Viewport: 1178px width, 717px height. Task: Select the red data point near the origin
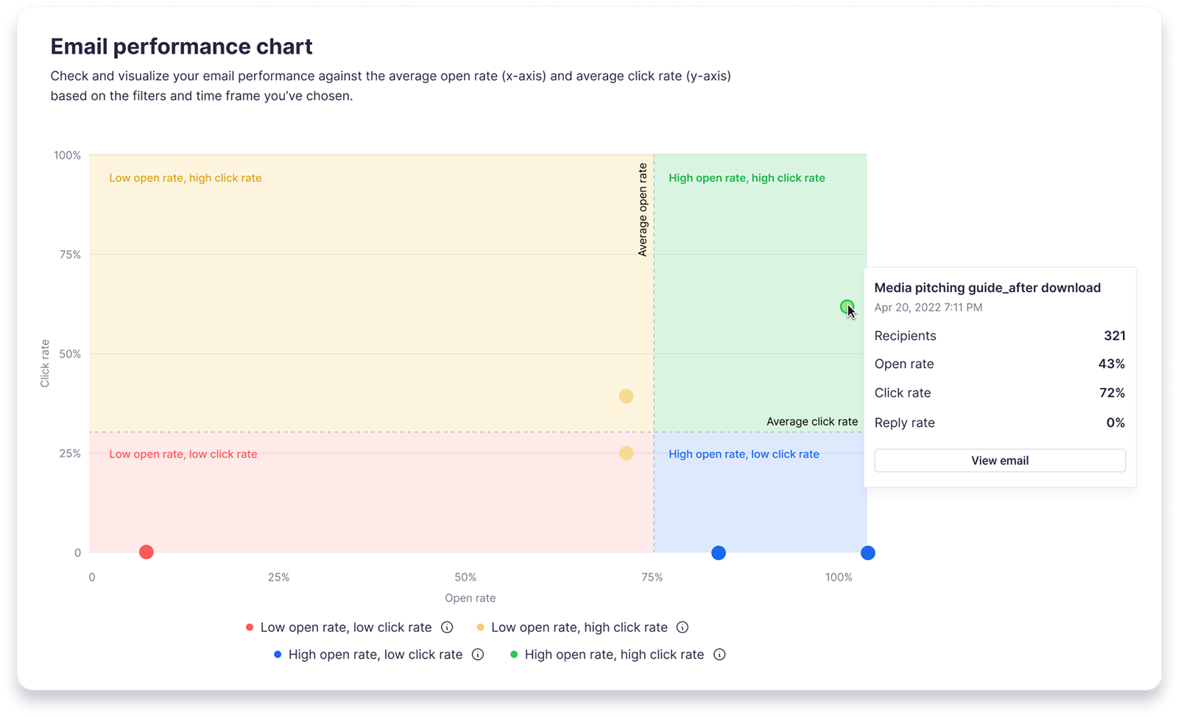pos(146,551)
